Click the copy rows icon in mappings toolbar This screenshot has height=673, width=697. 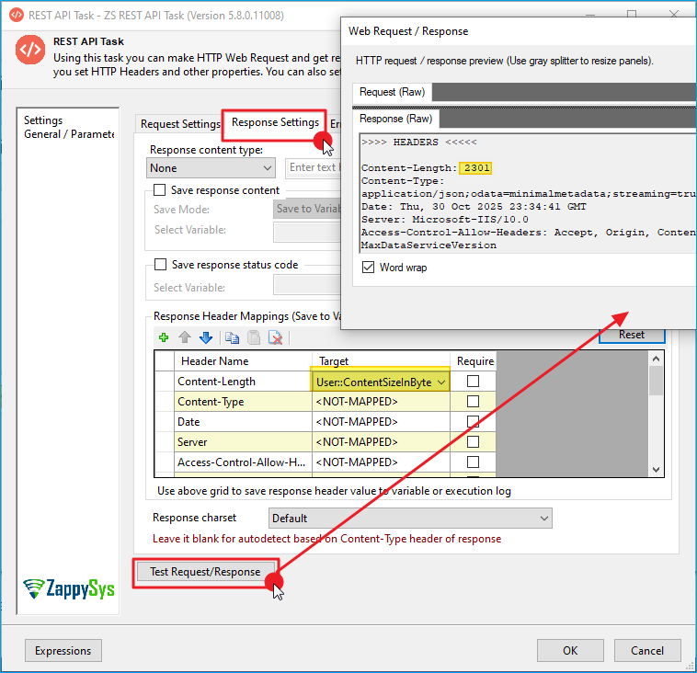232,337
